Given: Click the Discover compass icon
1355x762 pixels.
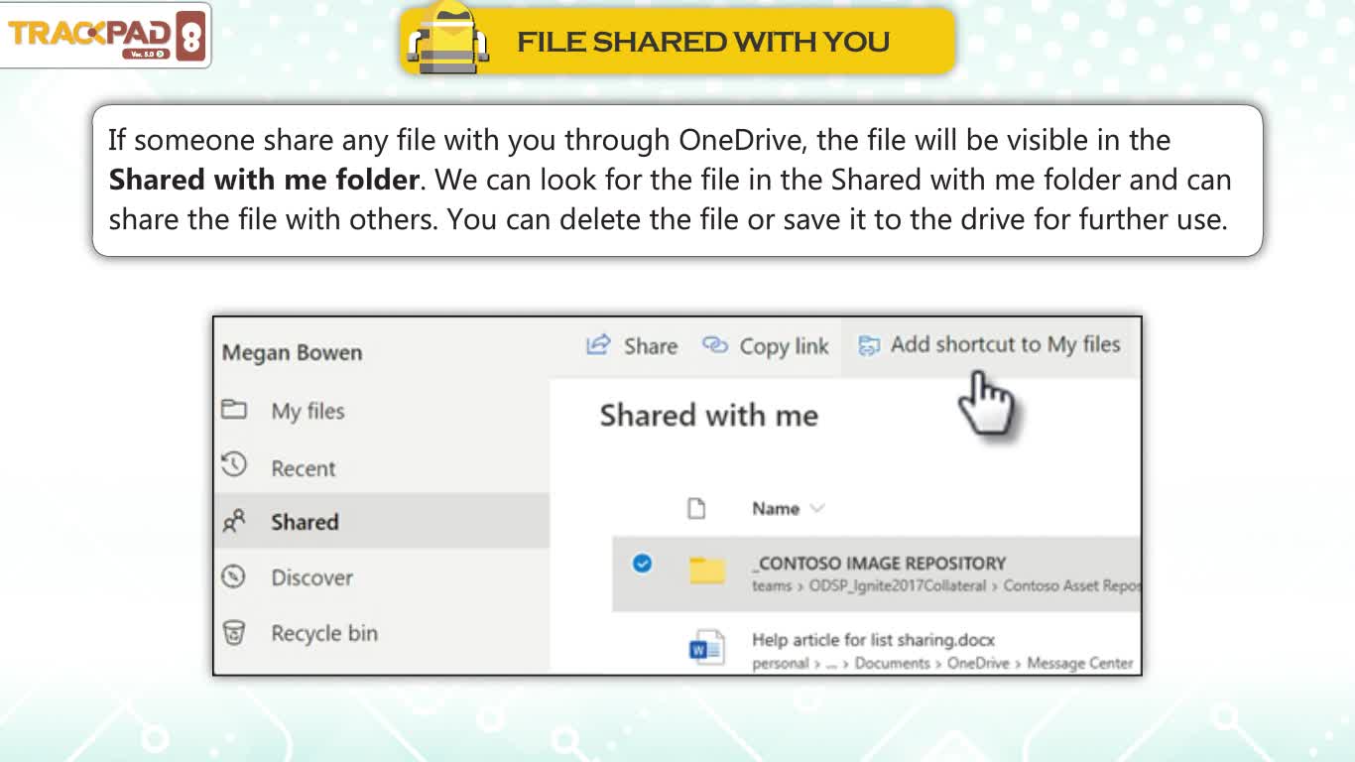Looking at the screenshot, I should pos(233,576).
